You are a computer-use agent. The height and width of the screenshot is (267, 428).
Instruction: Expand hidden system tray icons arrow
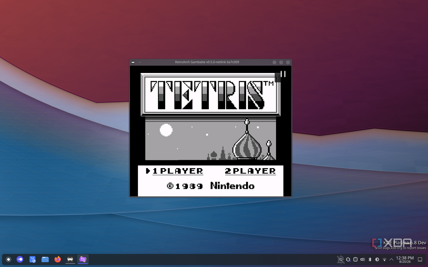click(x=391, y=259)
